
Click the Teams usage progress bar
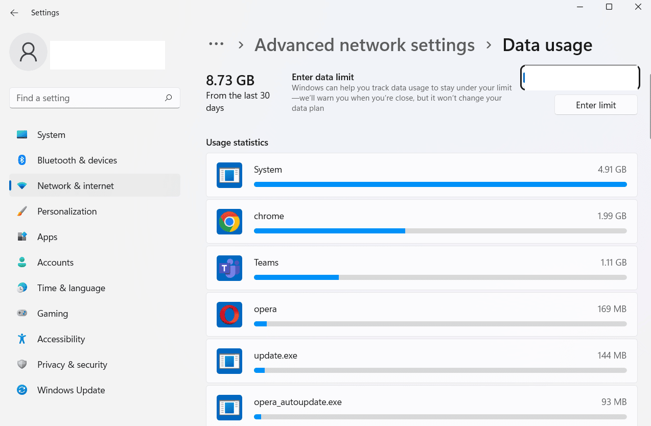[x=440, y=277]
